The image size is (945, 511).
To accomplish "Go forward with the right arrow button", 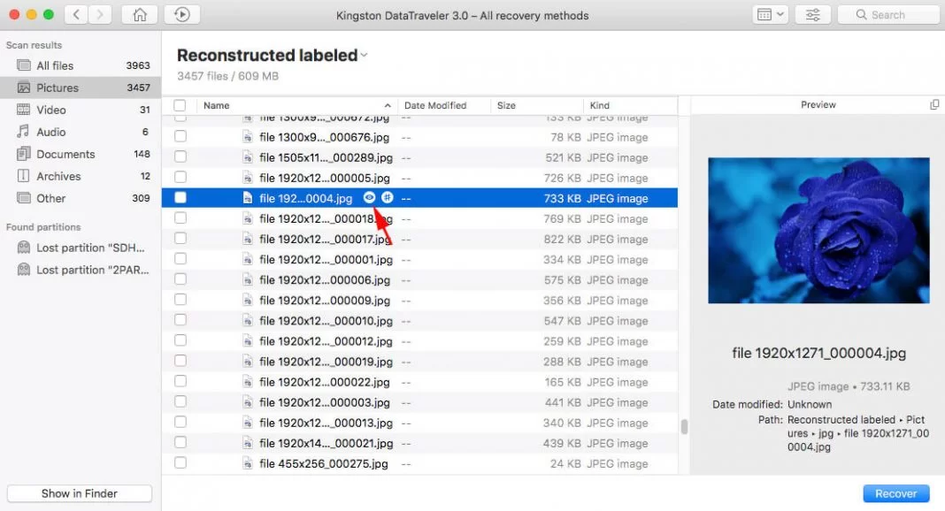I will [x=101, y=14].
